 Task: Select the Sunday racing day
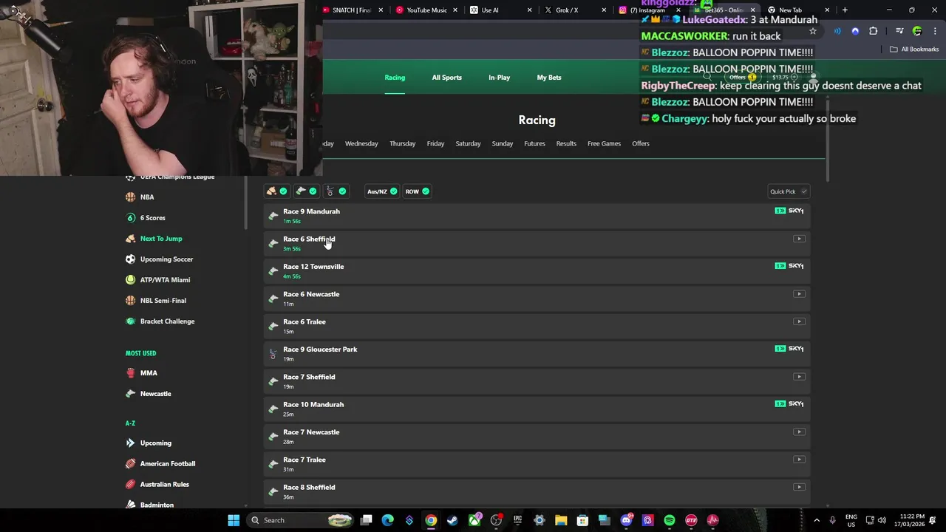pyautogui.click(x=503, y=143)
